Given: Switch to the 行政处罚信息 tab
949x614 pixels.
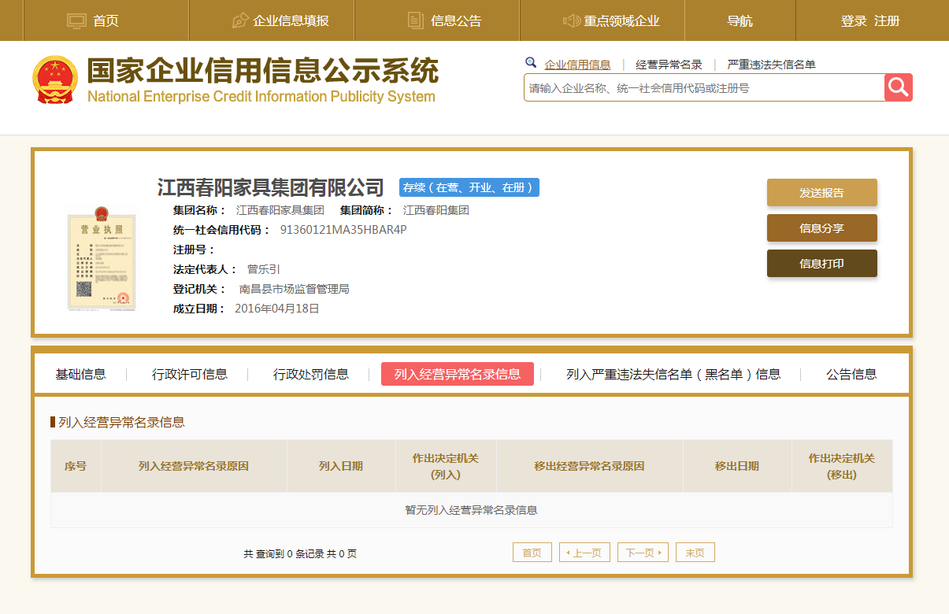Looking at the screenshot, I should coord(310,375).
